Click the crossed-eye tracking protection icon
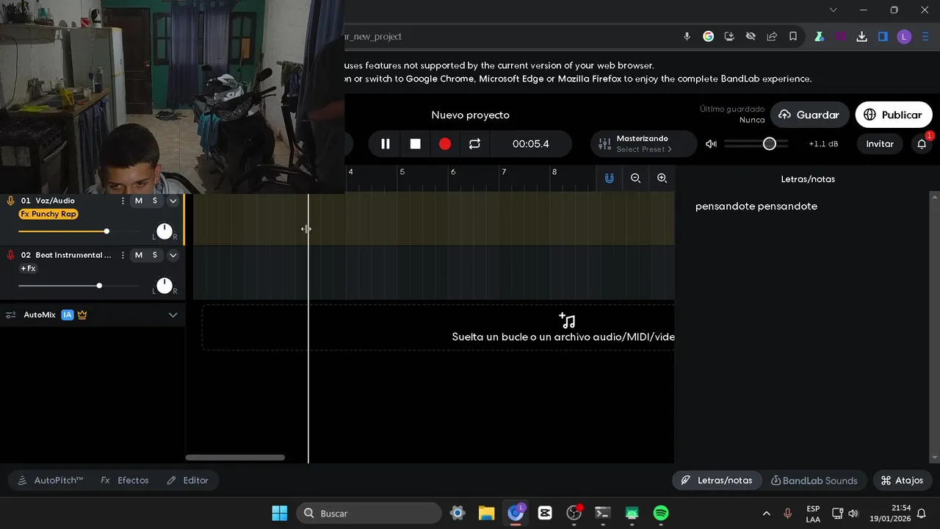 751,36
